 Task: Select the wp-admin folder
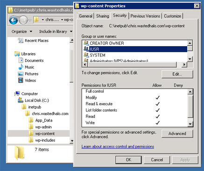pos(43,127)
